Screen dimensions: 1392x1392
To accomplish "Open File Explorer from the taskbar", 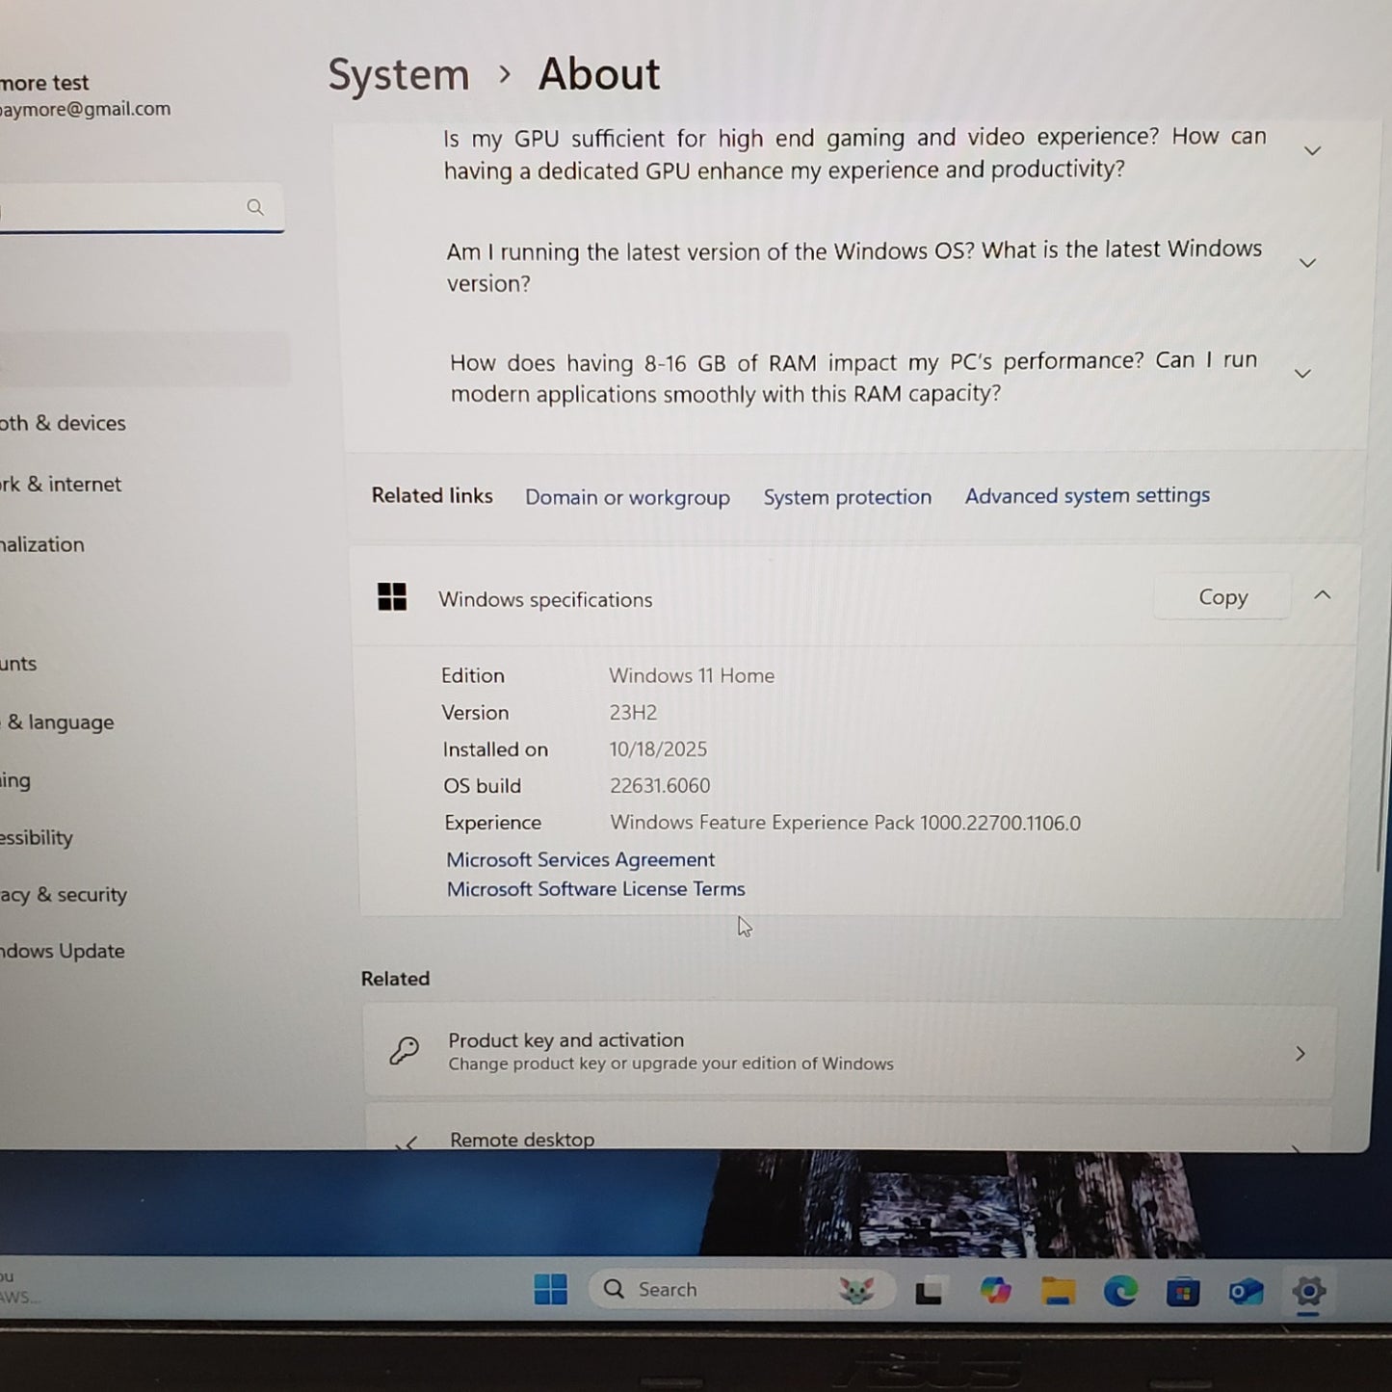I will click(1058, 1291).
